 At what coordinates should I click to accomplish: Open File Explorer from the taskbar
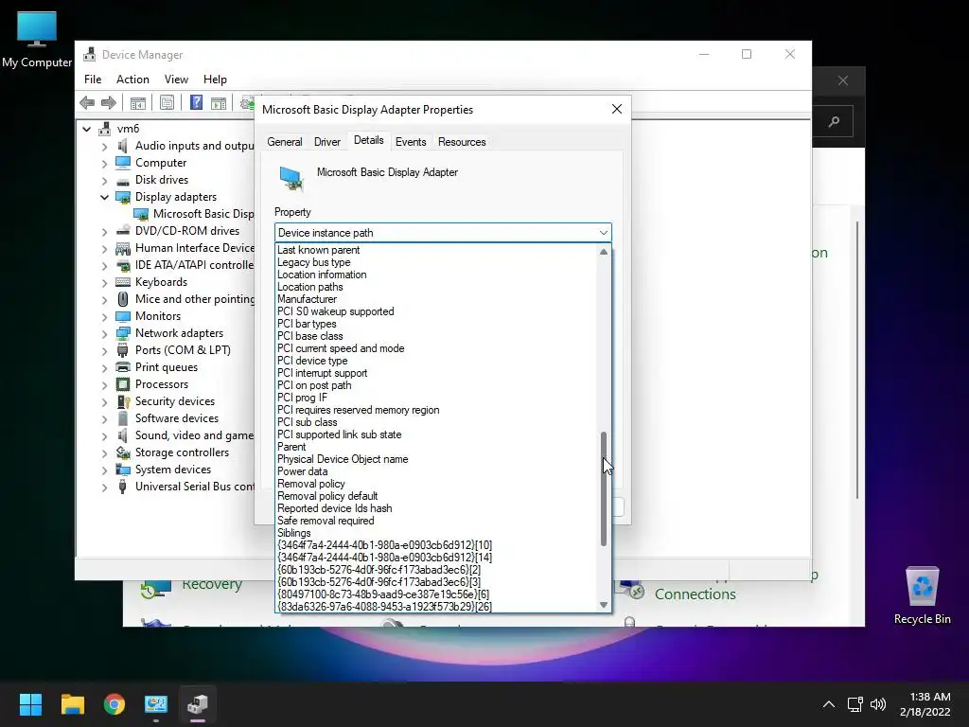[72, 704]
